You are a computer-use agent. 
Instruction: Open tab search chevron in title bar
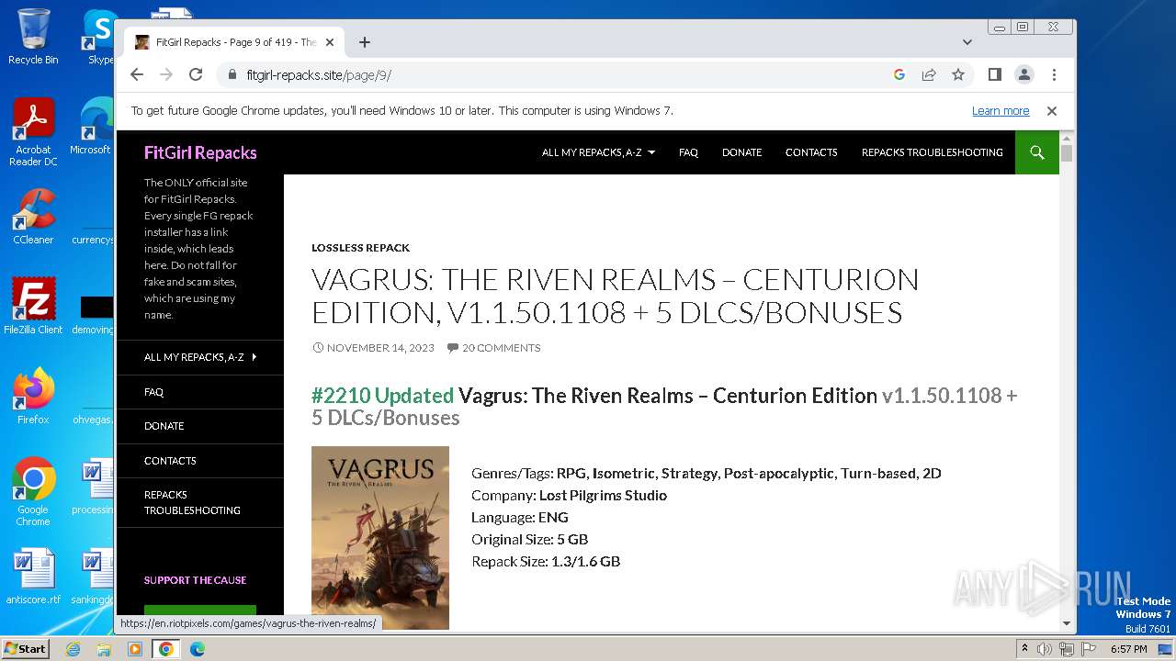(x=967, y=42)
